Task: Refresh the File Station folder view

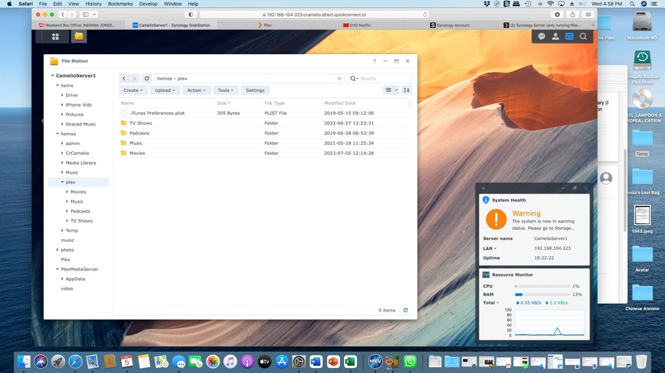Action: click(x=147, y=78)
